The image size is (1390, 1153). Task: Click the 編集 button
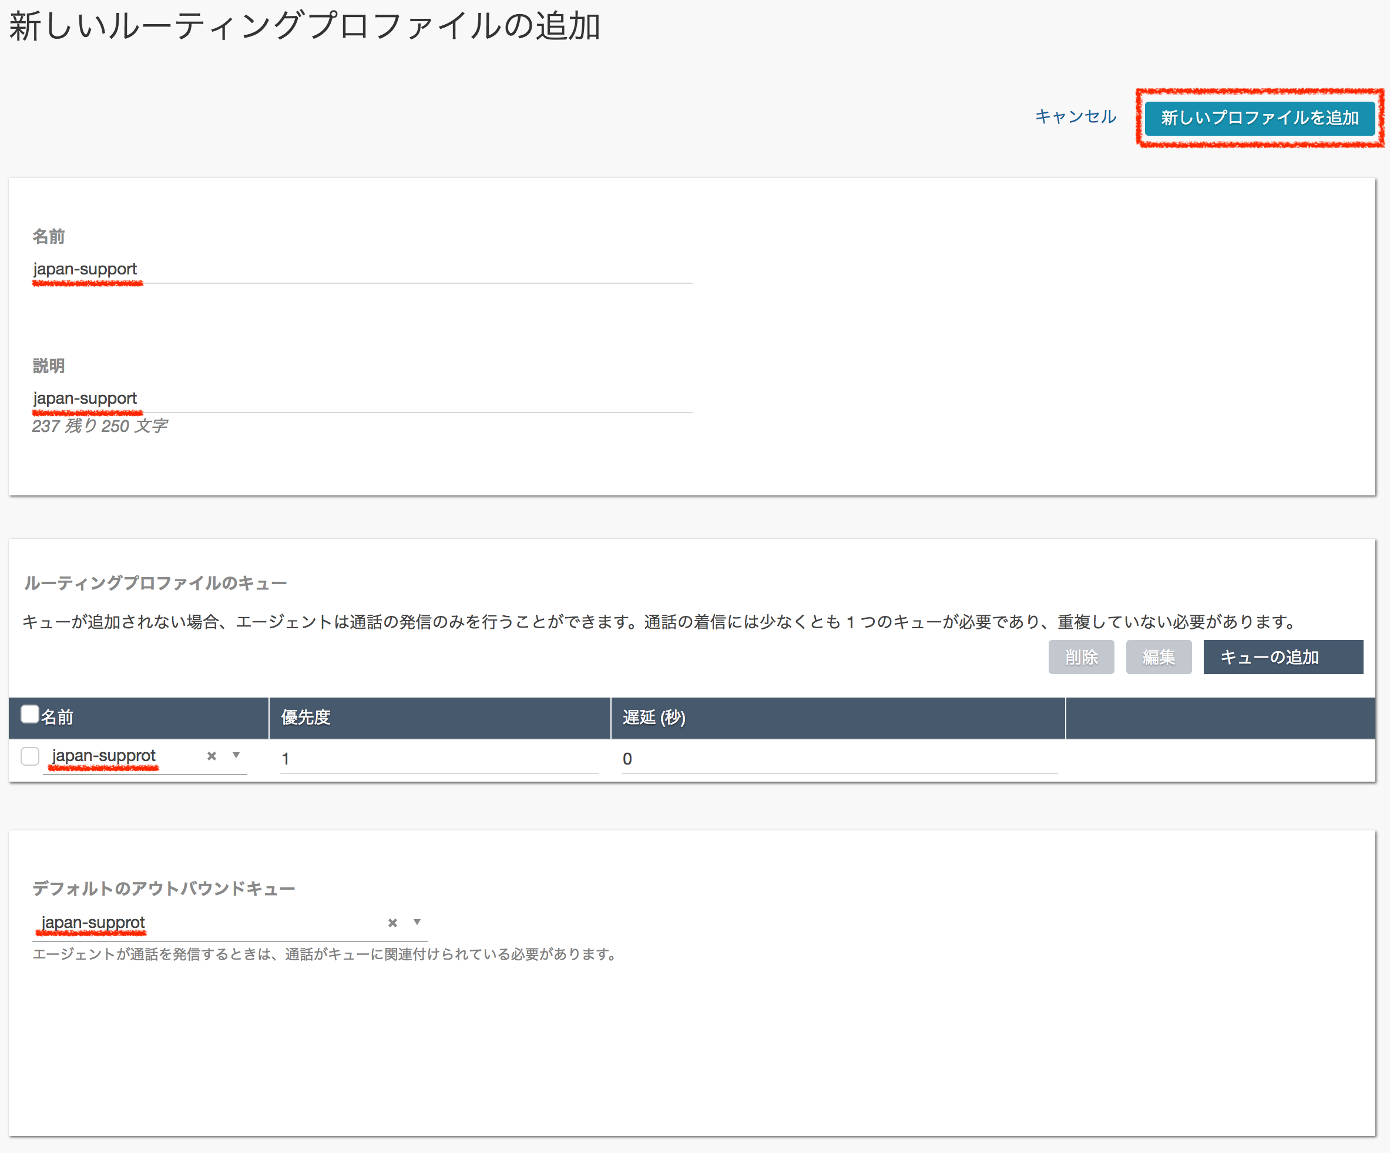(x=1159, y=657)
